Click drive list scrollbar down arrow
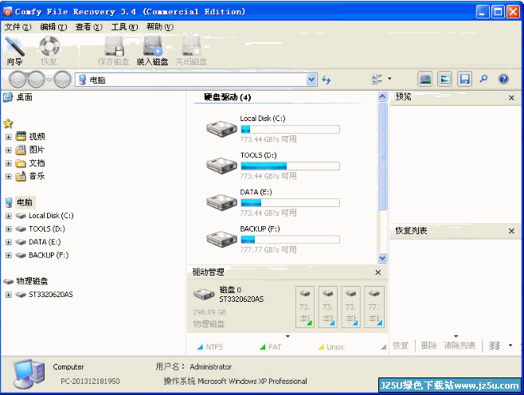The width and height of the screenshot is (524, 395). point(382,258)
